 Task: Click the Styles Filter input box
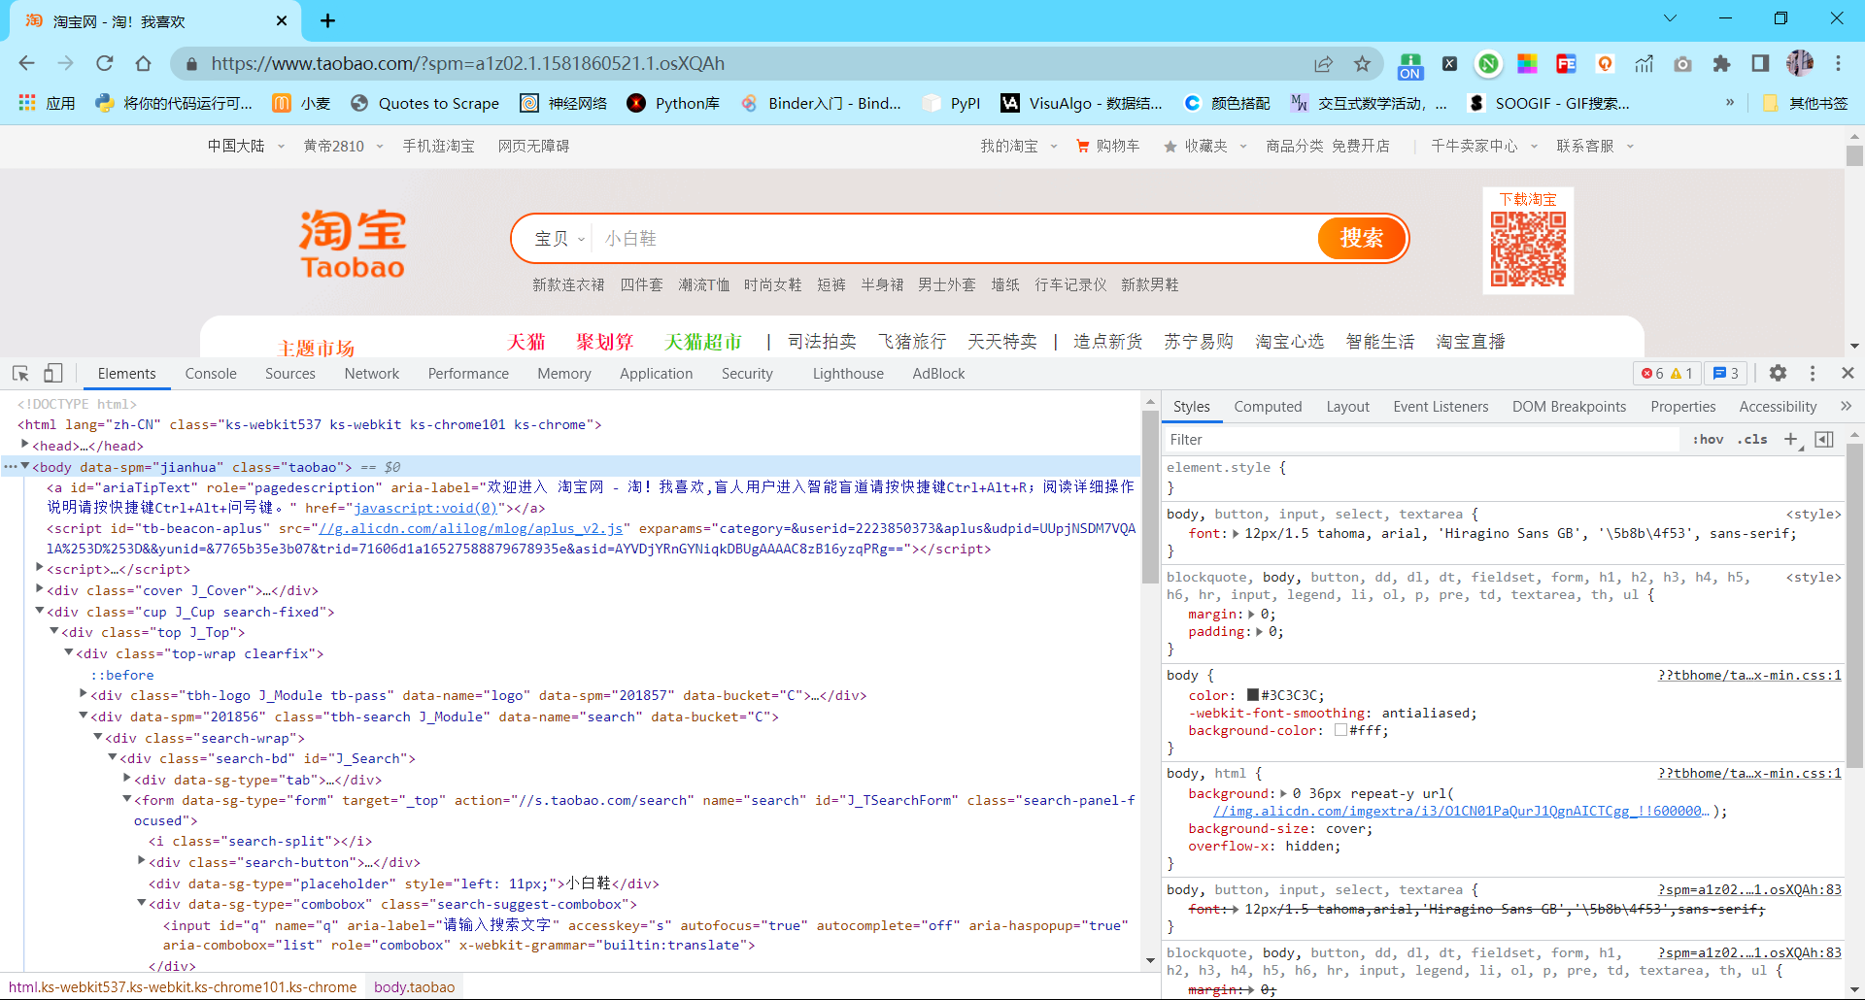(1422, 440)
